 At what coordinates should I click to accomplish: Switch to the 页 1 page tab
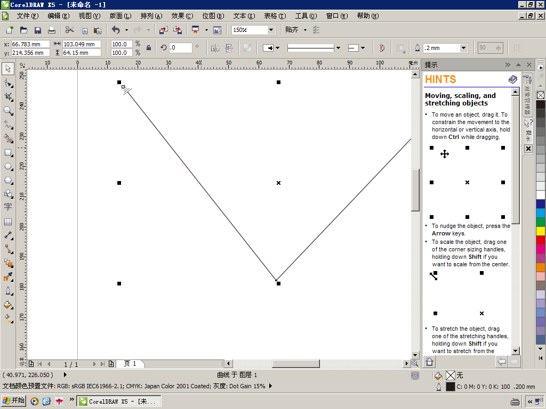coord(130,364)
